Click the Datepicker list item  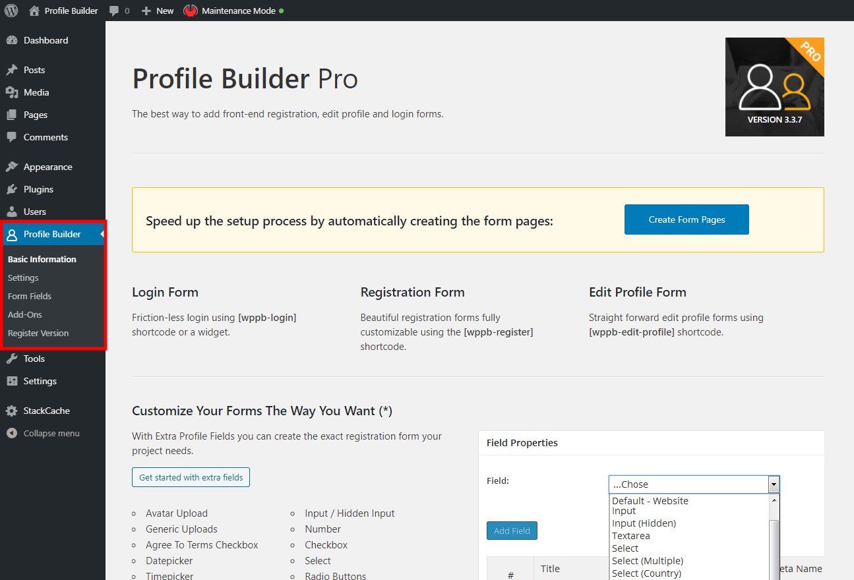point(169,561)
